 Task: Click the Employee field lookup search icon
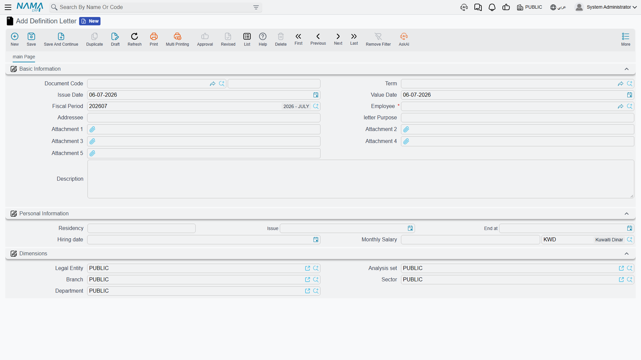coord(630,106)
